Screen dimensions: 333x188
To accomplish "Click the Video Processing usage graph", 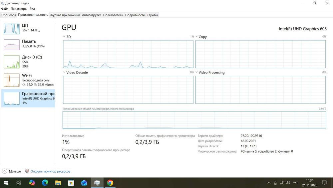I will pos(261,90).
